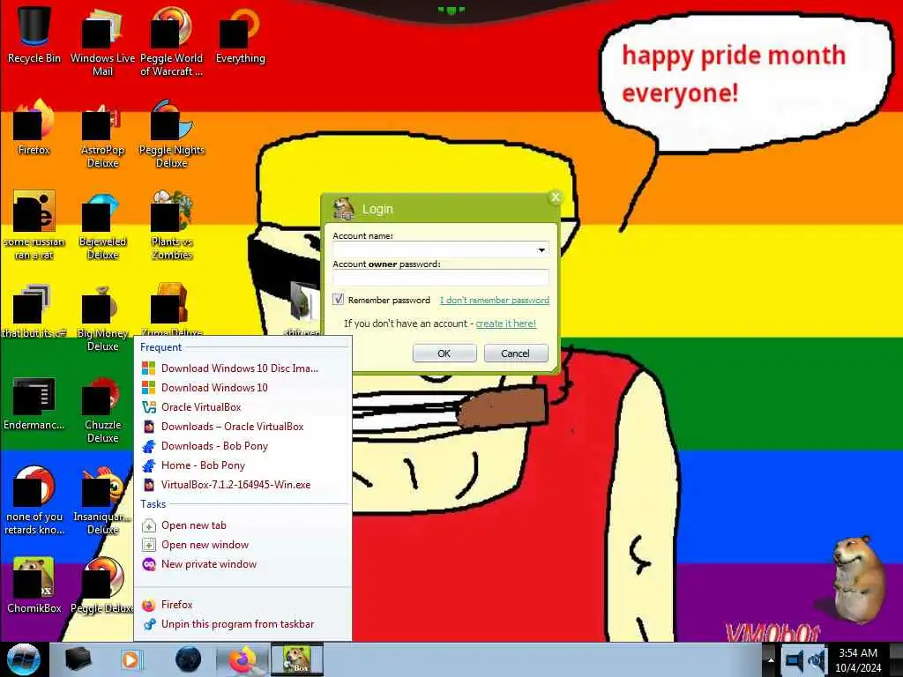Open the volume speaker tray icon
The height and width of the screenshot is (677, 903).
pyautogui.click(x=817, y=660)
